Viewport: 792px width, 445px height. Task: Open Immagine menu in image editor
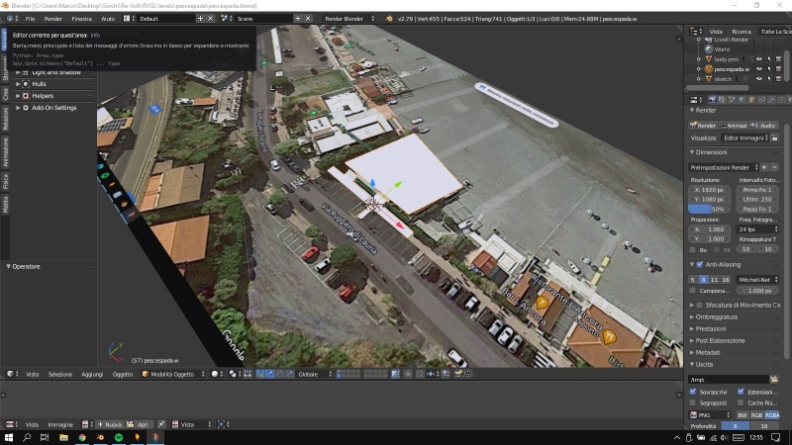60,425
